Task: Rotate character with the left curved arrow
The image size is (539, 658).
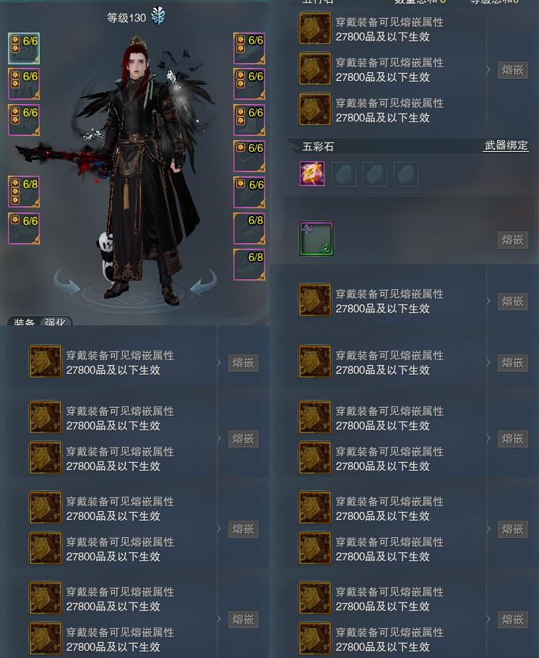Action: (x=67, y=281)
